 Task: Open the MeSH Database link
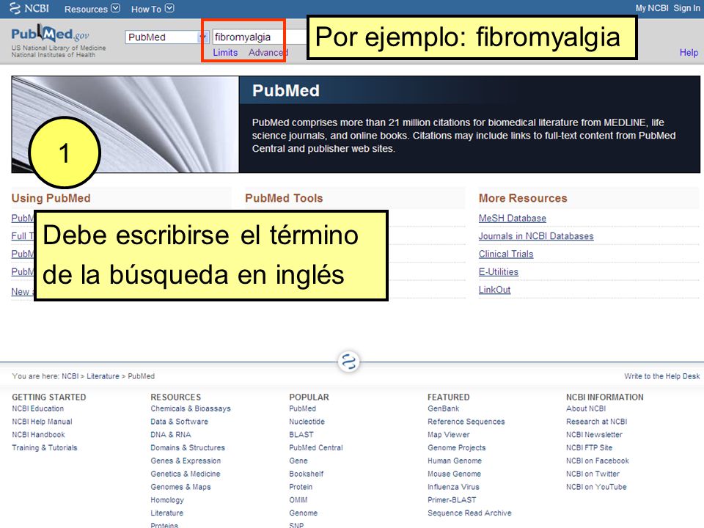click(513, 219)
